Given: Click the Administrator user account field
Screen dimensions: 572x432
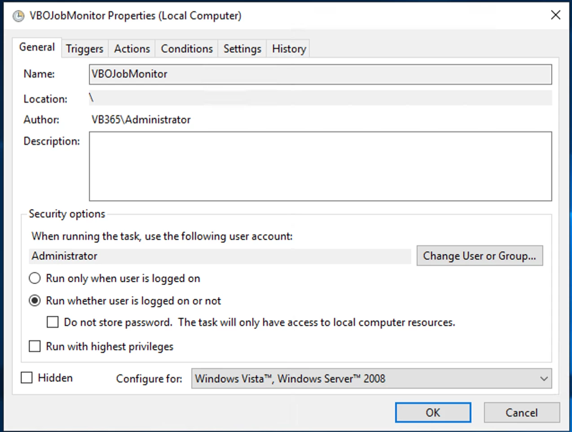Looking at the screenshot, I should click(x=220, y=256).
